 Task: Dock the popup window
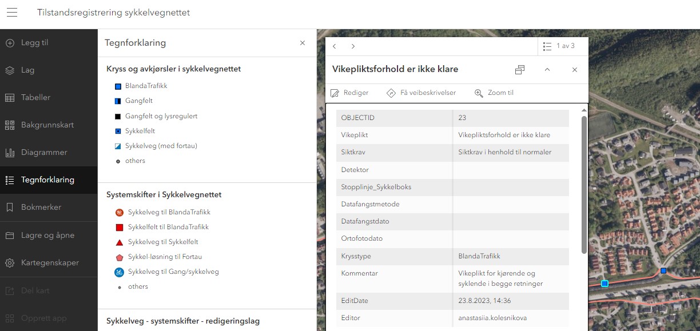click(519, 70)
